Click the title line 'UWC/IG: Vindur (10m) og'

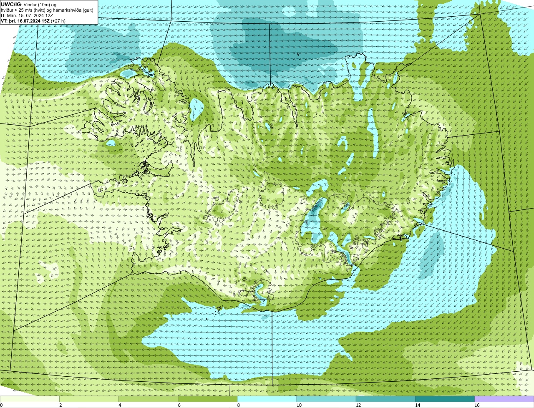[28, 5]
